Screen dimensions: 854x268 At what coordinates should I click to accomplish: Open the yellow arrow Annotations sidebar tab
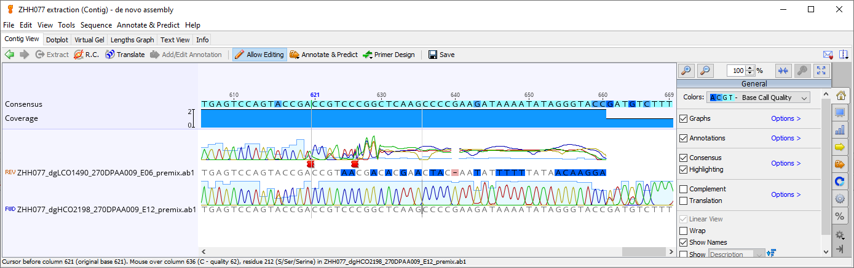coord(840,147)
